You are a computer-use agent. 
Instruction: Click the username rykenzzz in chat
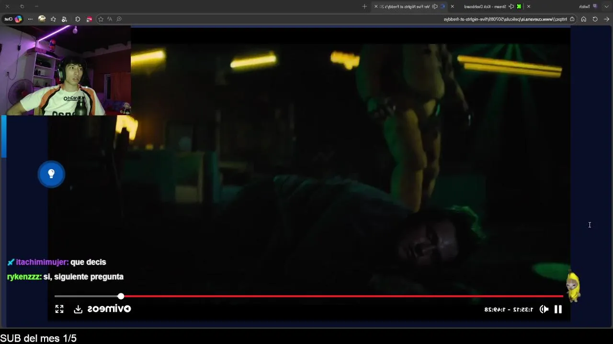(24, 277)
